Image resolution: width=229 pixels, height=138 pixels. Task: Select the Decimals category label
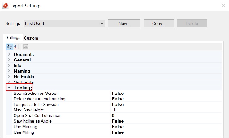24,54
